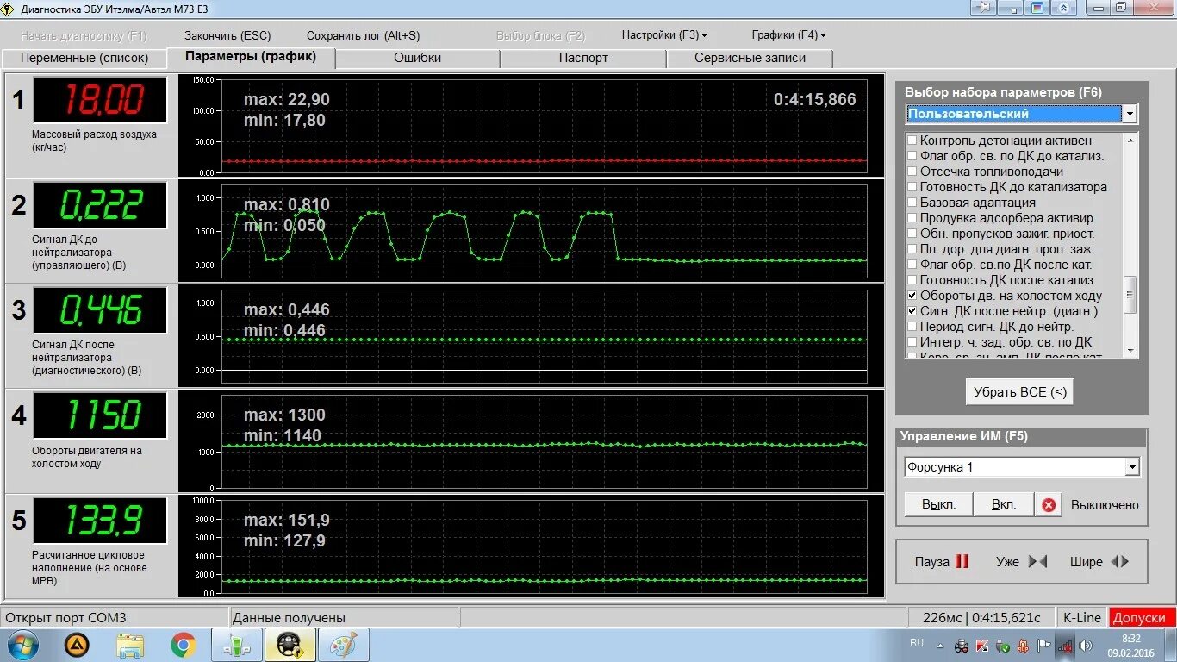
Task: Switch to the Ошибки tab
Action: click(418, 58)
